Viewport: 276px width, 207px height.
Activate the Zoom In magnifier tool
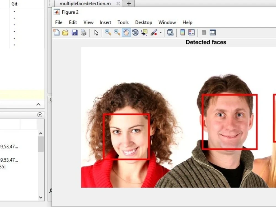108,32
